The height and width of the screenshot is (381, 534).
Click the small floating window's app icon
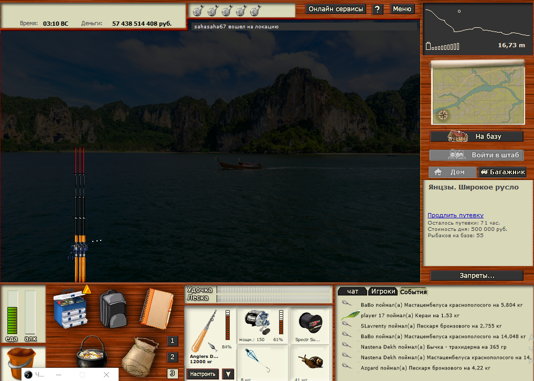click(28, 375)
